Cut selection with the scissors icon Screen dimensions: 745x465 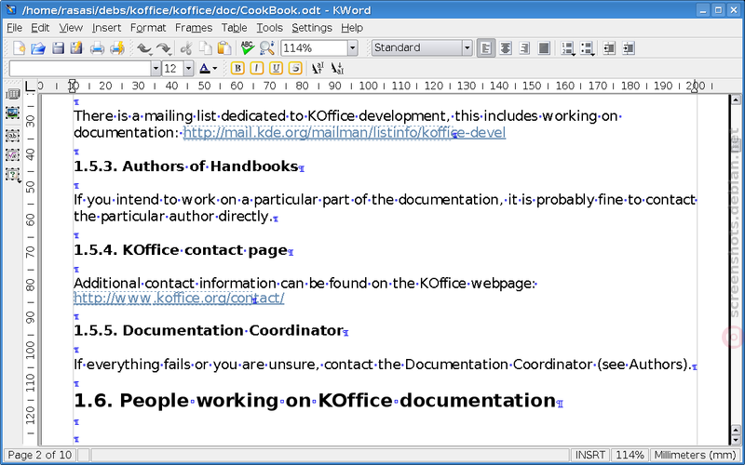[x=185, y=48]
